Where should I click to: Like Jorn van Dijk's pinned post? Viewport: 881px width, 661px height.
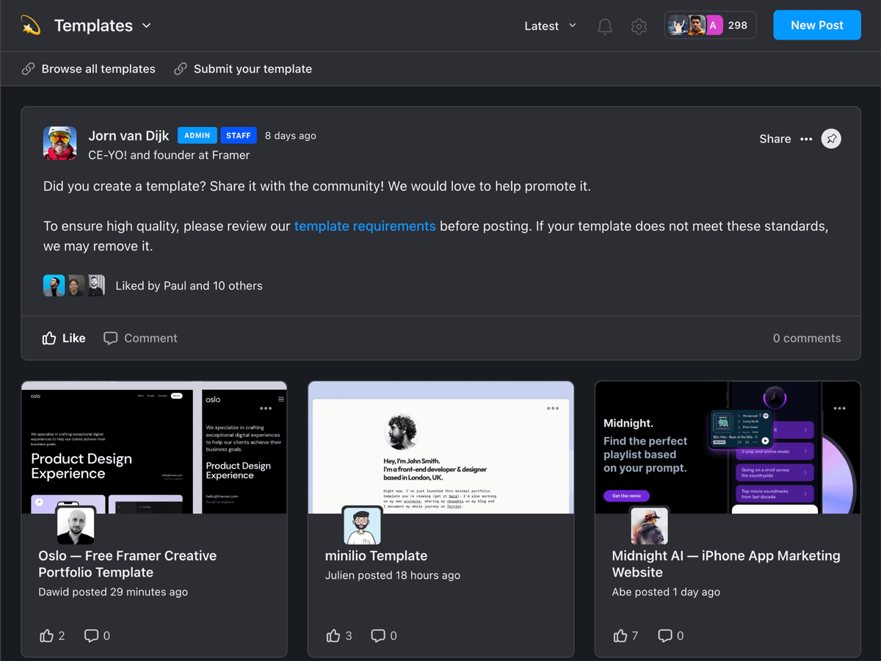[64, 338]
